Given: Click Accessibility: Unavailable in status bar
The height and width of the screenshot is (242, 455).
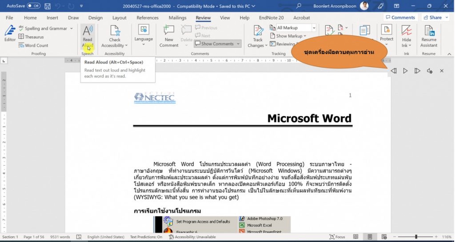Looking at the screenshot, I should [x=192, y=237].
